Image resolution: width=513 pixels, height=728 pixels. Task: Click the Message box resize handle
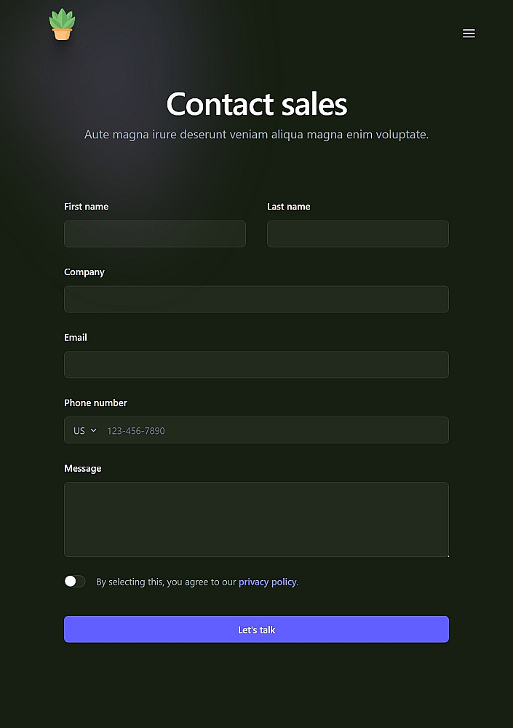(446, 555)
